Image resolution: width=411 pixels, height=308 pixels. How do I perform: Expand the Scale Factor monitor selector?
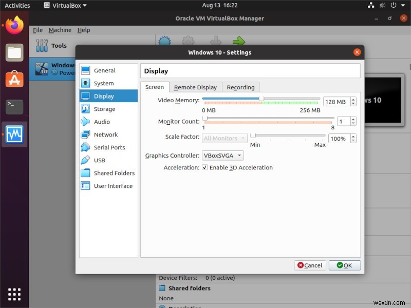coord(225,138)
